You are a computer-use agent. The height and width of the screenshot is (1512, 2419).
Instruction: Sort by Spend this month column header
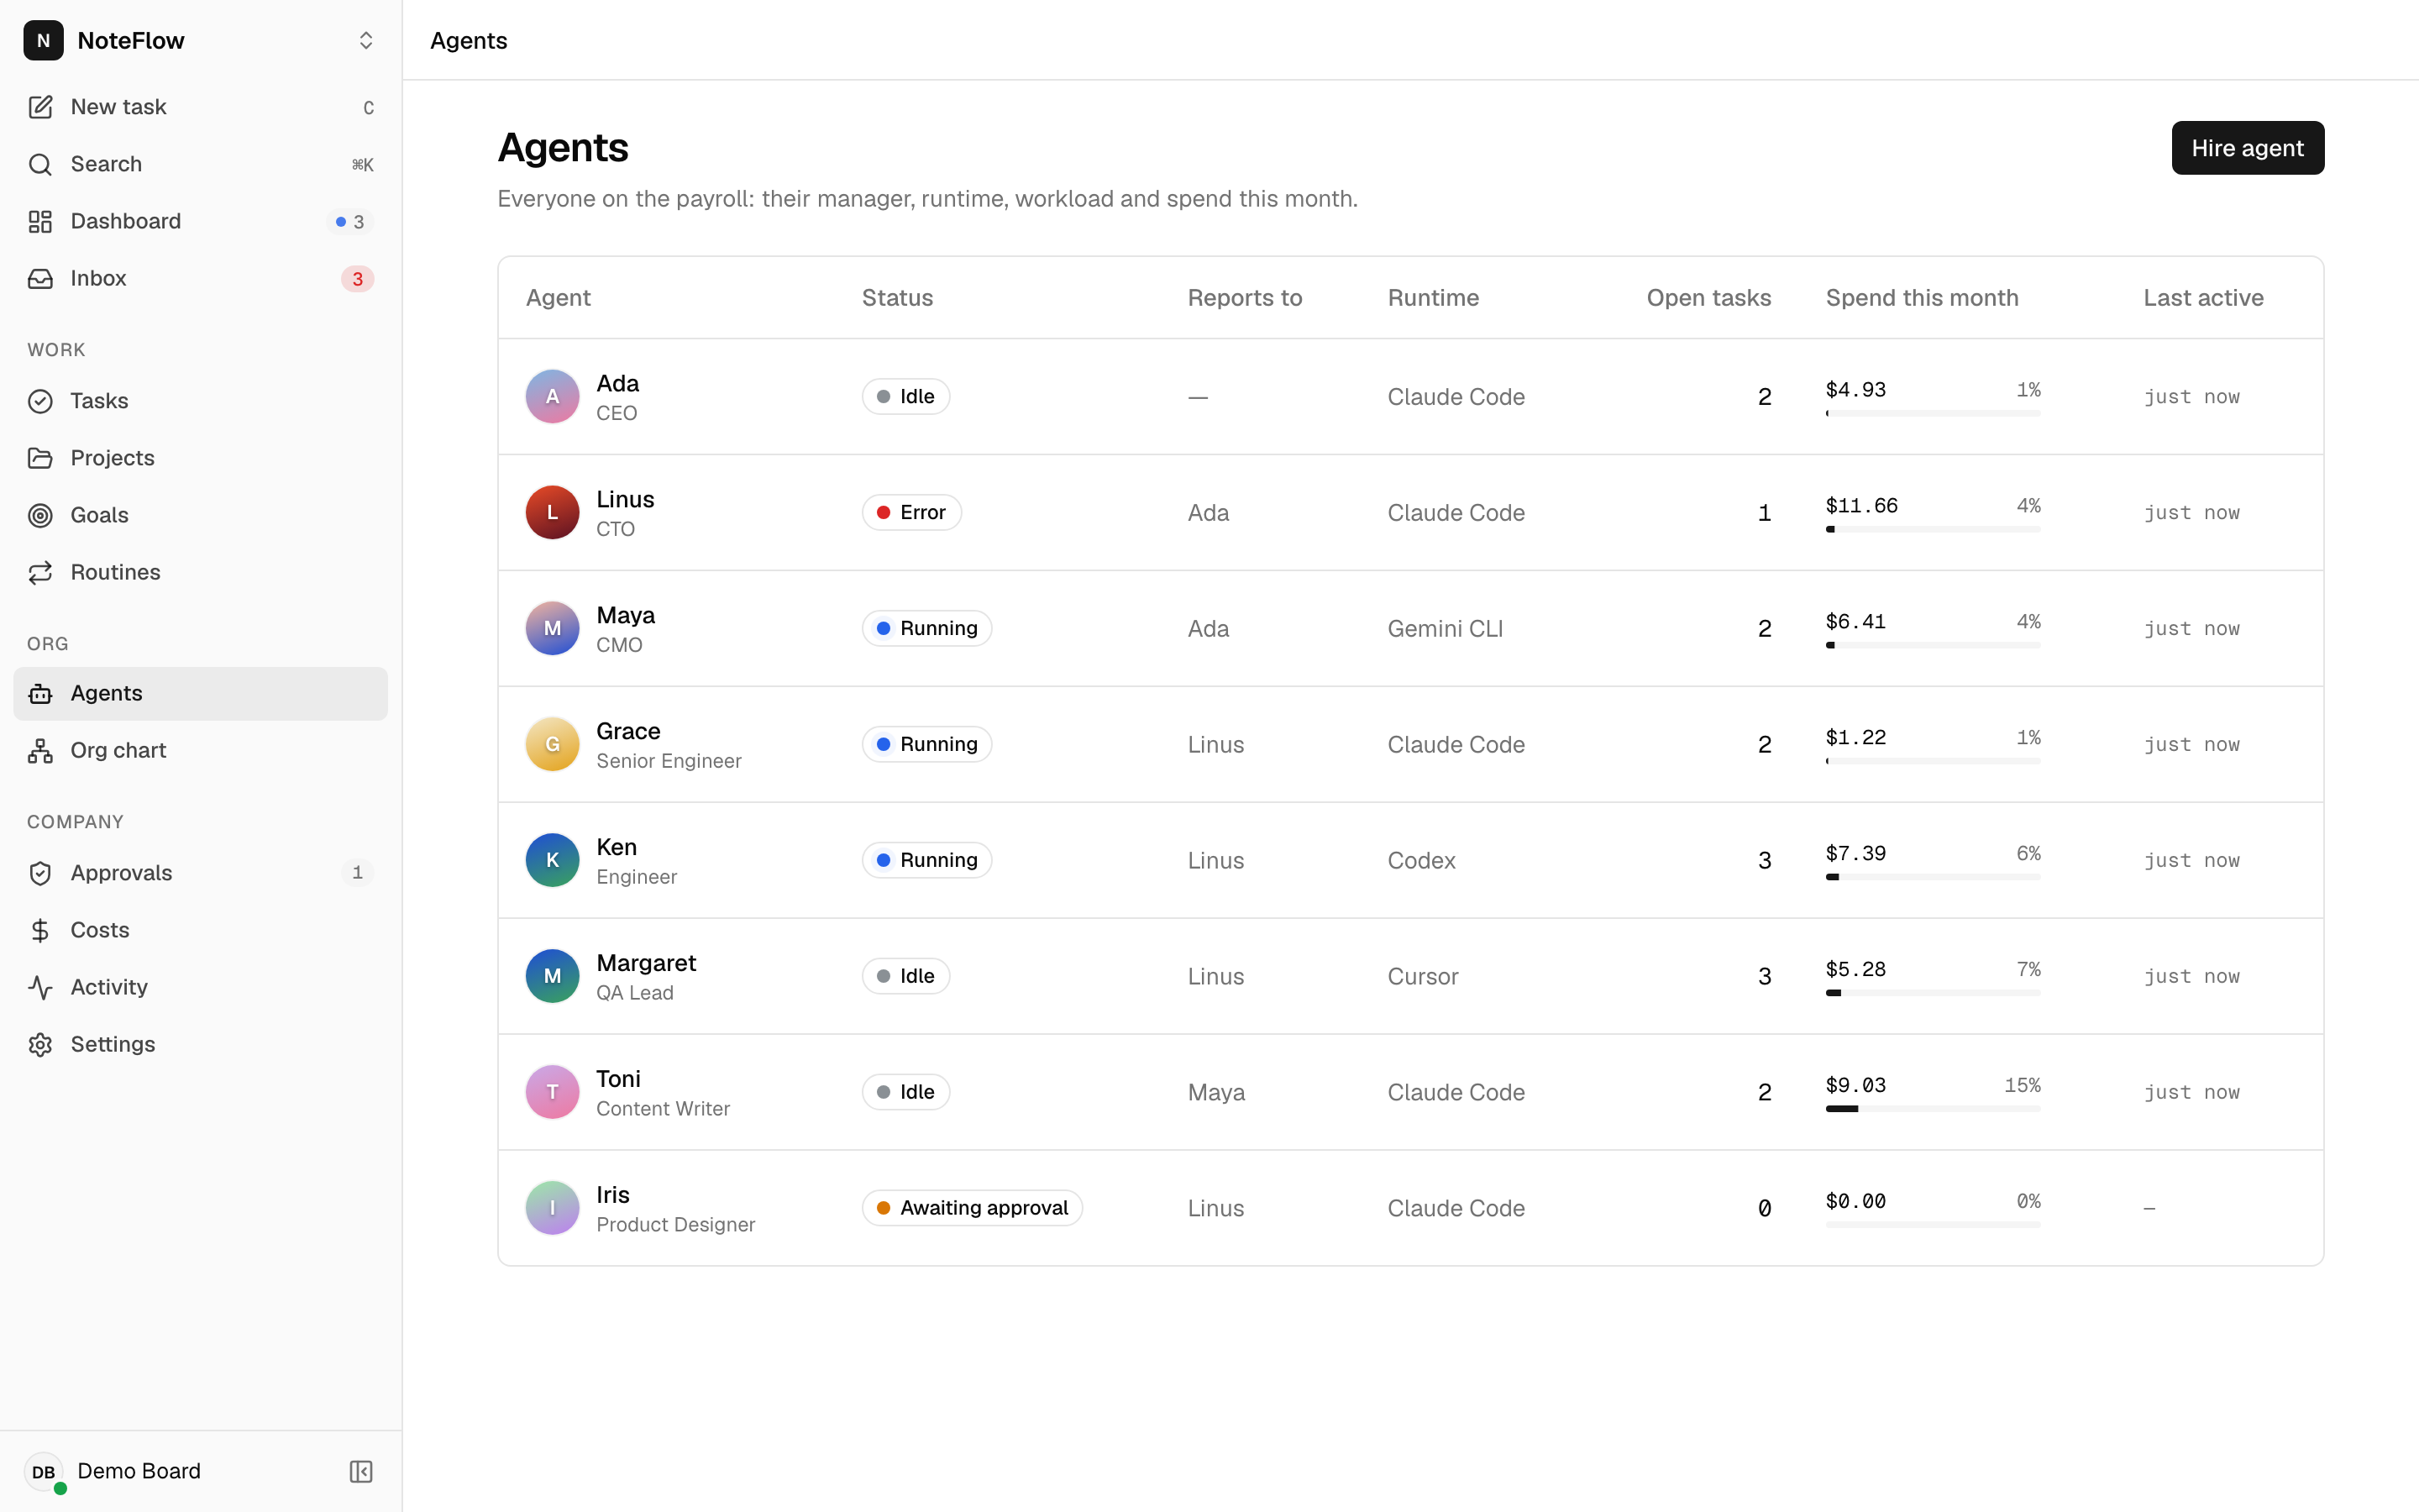click(x=1921, y=297)
